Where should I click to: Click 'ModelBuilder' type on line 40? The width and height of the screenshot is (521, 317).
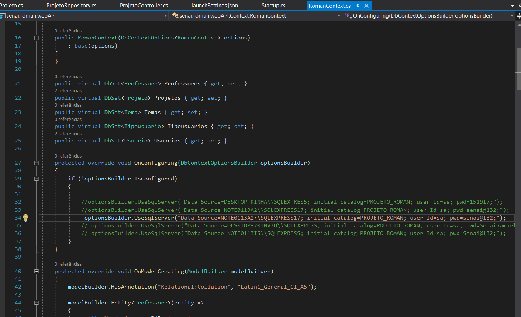(x=207, y=271)
